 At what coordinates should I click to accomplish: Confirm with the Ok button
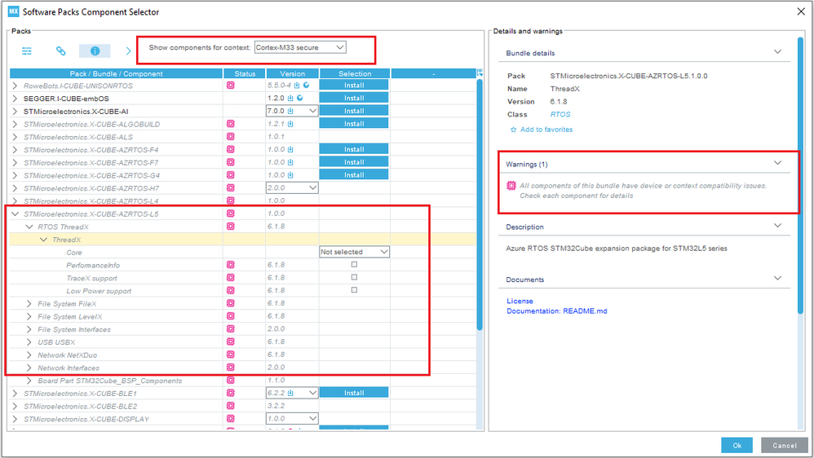737,445
